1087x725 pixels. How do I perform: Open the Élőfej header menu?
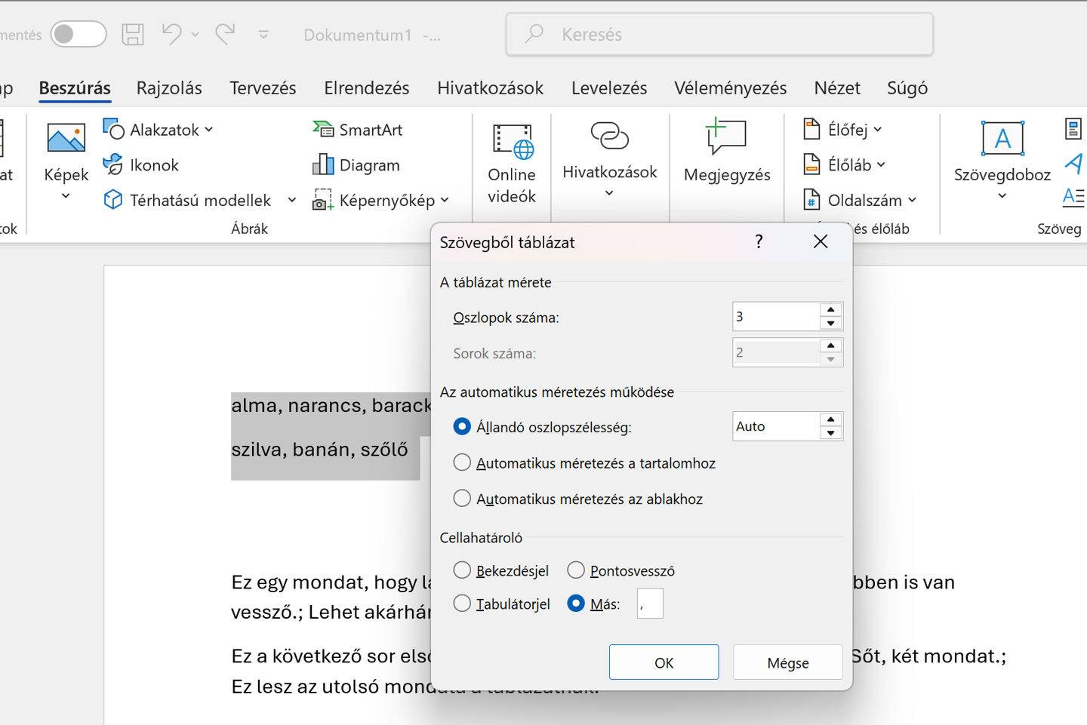pyautogui.click(x=843, y=130)
